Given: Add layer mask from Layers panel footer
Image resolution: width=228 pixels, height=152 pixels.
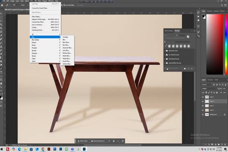Looking at the screenshot, I should 212,144.
